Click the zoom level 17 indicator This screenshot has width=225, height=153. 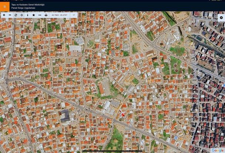74,15
